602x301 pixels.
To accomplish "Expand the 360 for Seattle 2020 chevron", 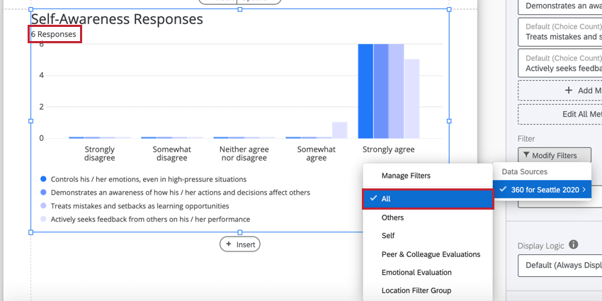I will coord(584,190).
